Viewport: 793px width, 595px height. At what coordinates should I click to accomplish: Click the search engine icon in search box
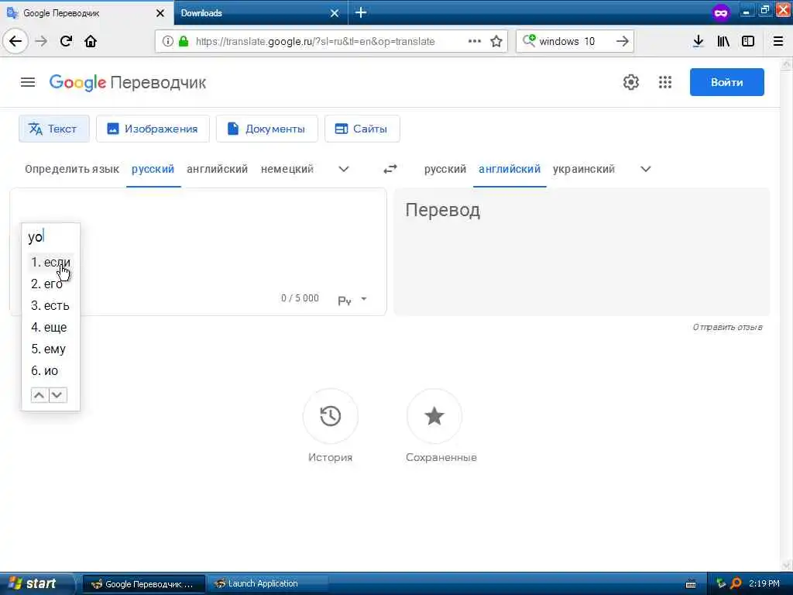(529, 40)
